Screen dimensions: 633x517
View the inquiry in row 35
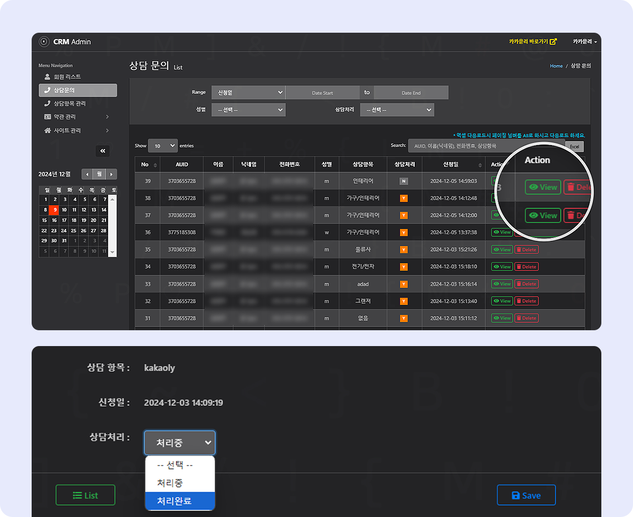pyautogui.click(x=502, y=250)
